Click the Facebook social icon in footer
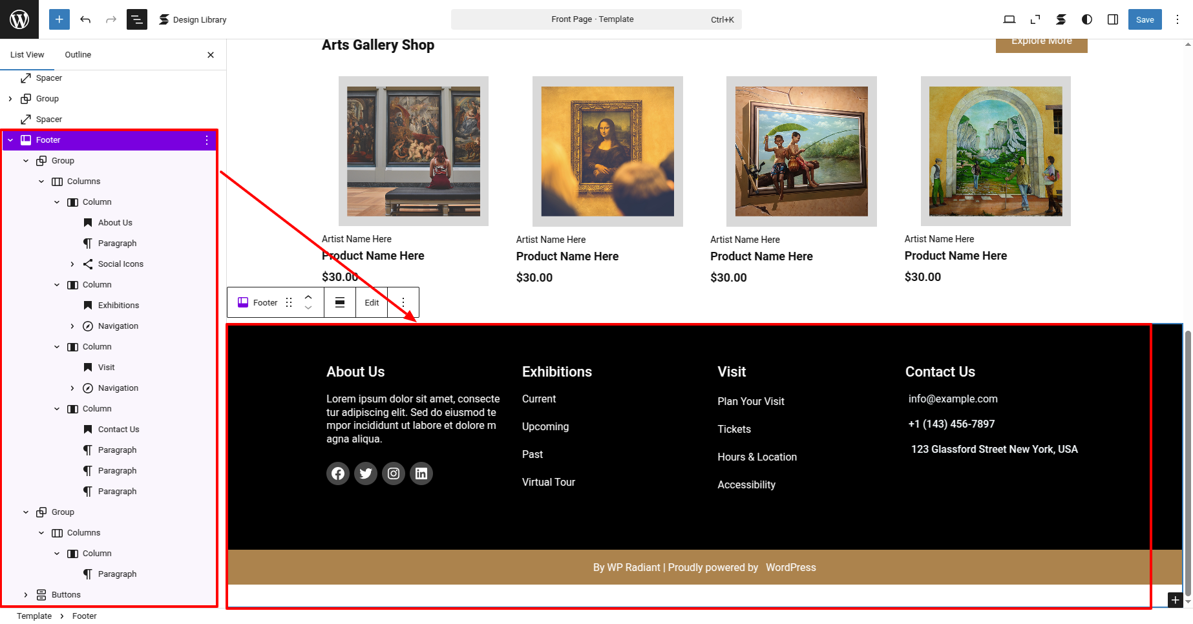 pos(338,473)
